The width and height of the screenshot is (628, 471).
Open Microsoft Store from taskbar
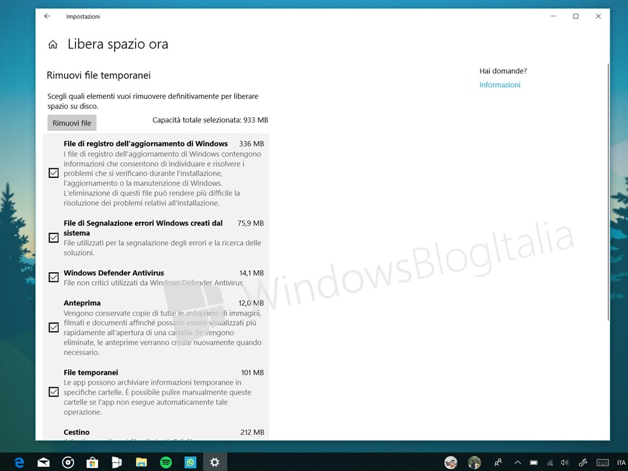92,462
